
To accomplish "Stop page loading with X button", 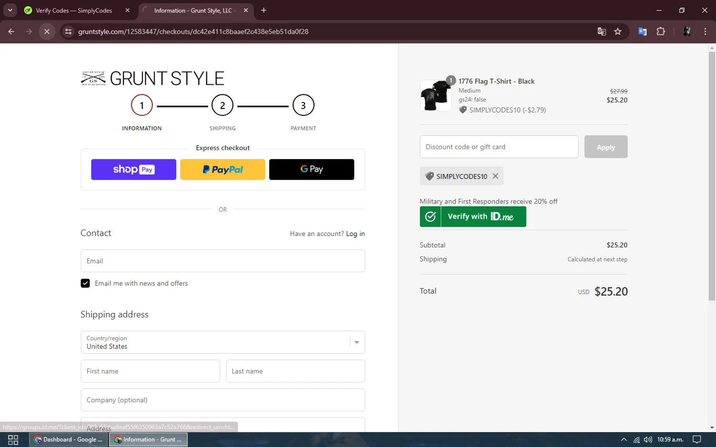I will (47, 31).
